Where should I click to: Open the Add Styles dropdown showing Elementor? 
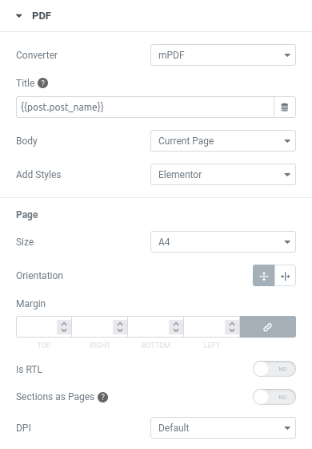[223, 175]
